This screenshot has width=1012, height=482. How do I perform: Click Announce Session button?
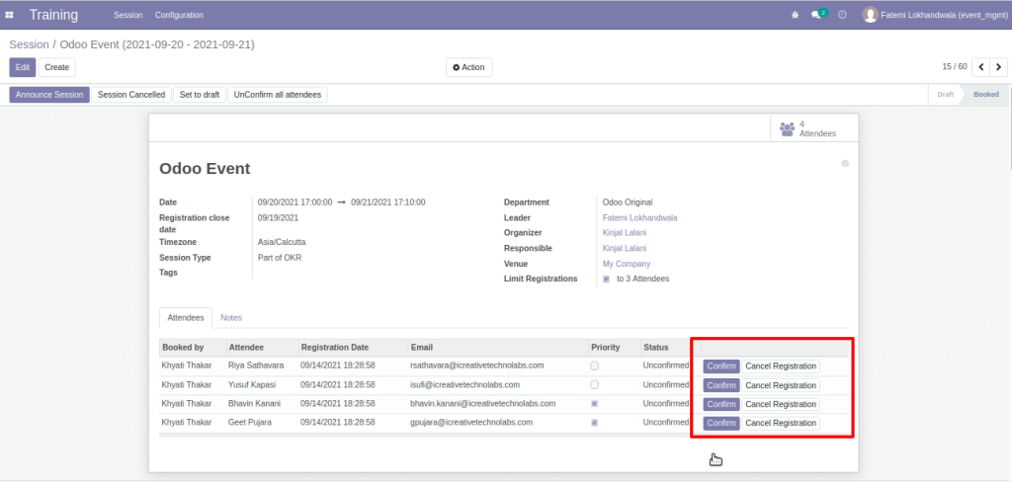tap(49, 94)
